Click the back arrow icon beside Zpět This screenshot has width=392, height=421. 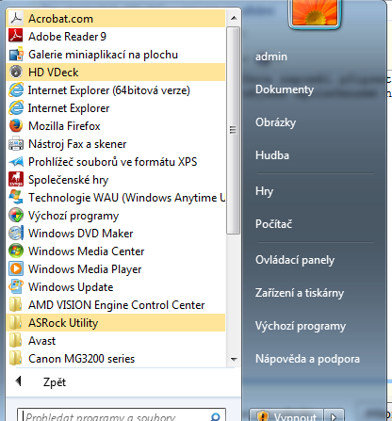pyautogui.click(x=18, y=381)
